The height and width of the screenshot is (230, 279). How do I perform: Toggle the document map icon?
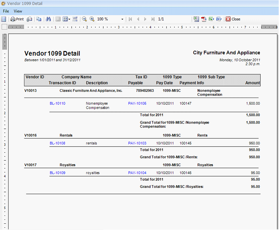coord(4,19)
